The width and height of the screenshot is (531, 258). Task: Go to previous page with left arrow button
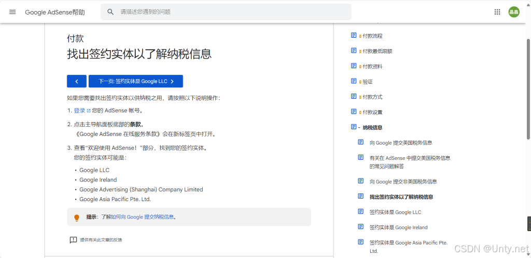pos(77,81)
